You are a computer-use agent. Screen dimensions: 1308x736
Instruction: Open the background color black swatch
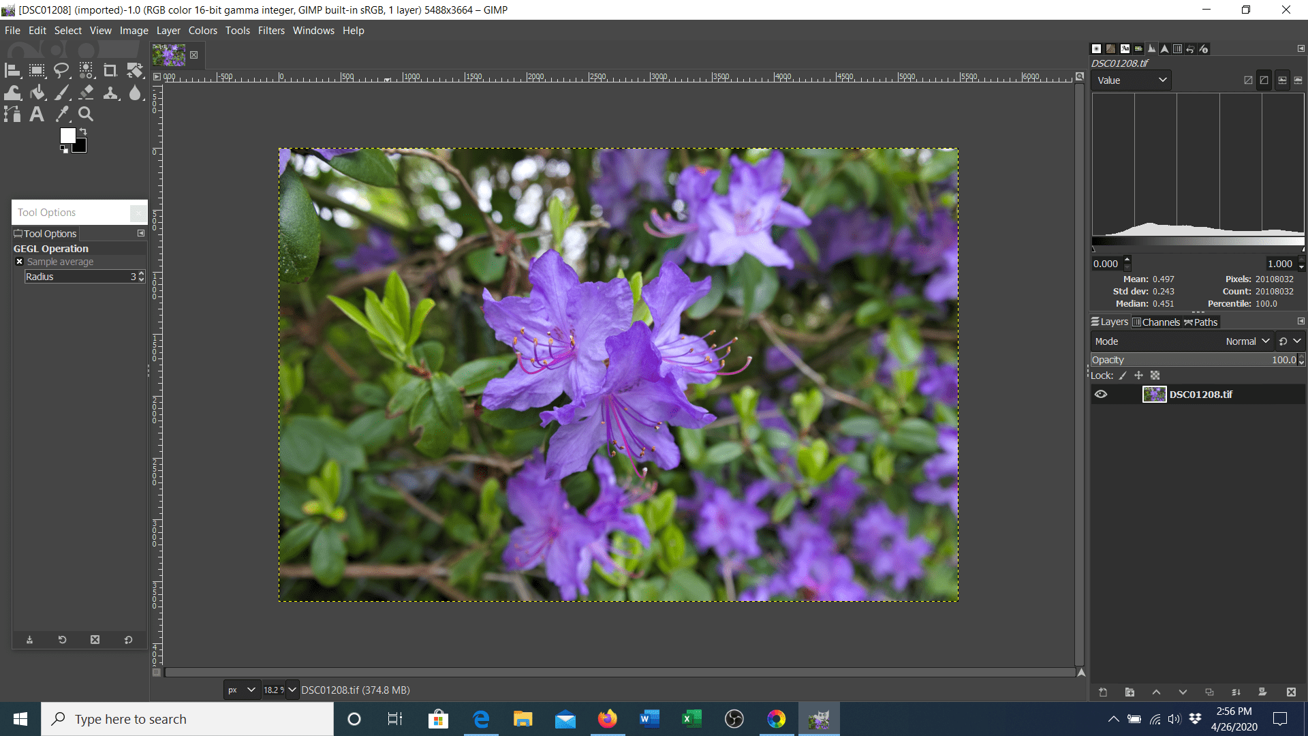82,147
